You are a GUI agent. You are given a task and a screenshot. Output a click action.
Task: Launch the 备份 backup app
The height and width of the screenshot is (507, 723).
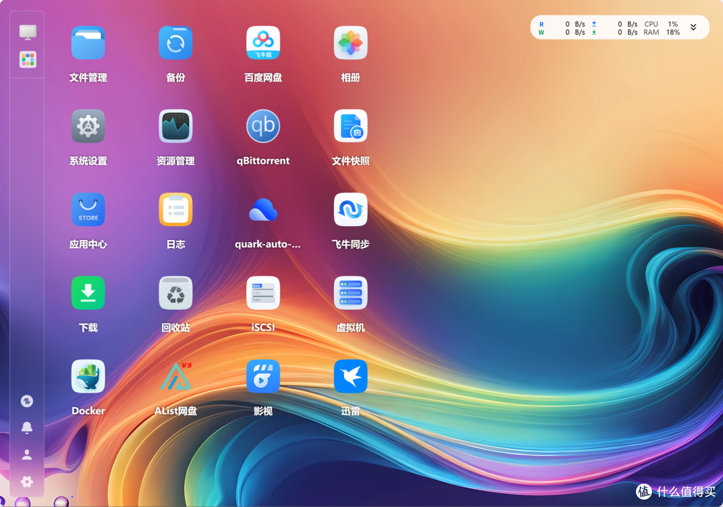click(x=175, y=43)
